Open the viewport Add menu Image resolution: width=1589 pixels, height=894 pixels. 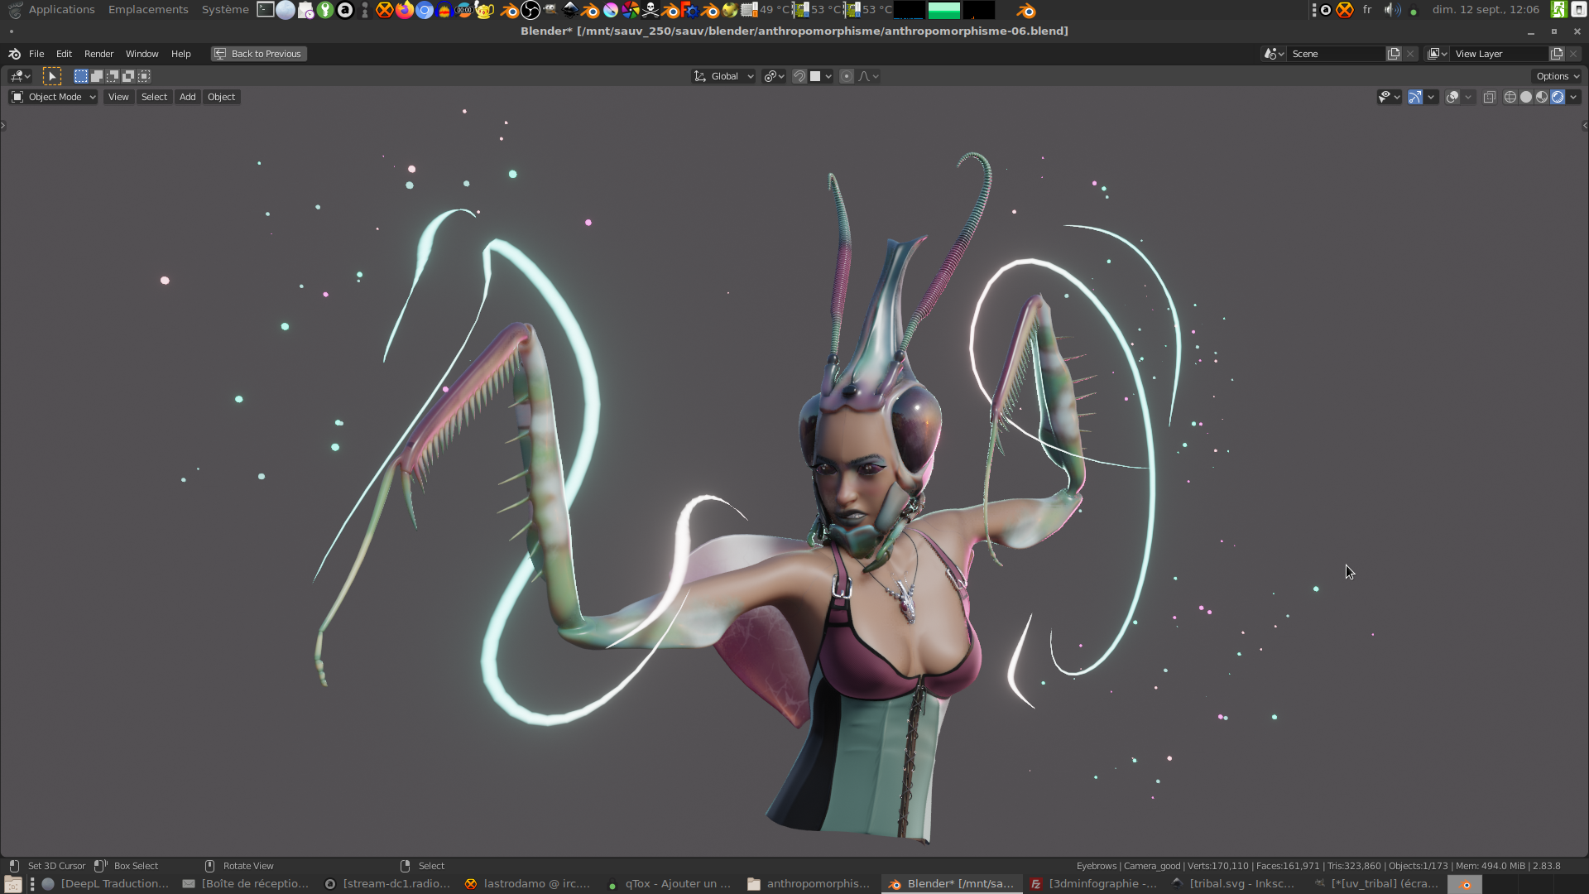188,97
